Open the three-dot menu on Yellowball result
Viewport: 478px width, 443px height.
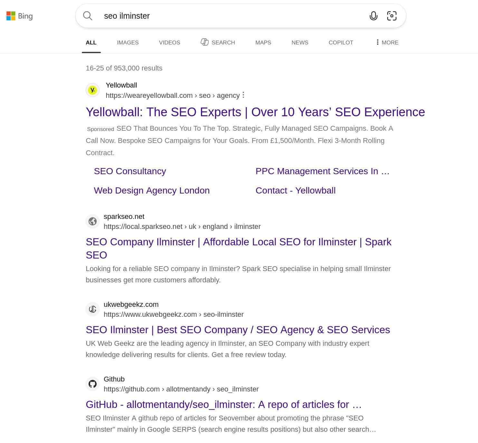244,95
